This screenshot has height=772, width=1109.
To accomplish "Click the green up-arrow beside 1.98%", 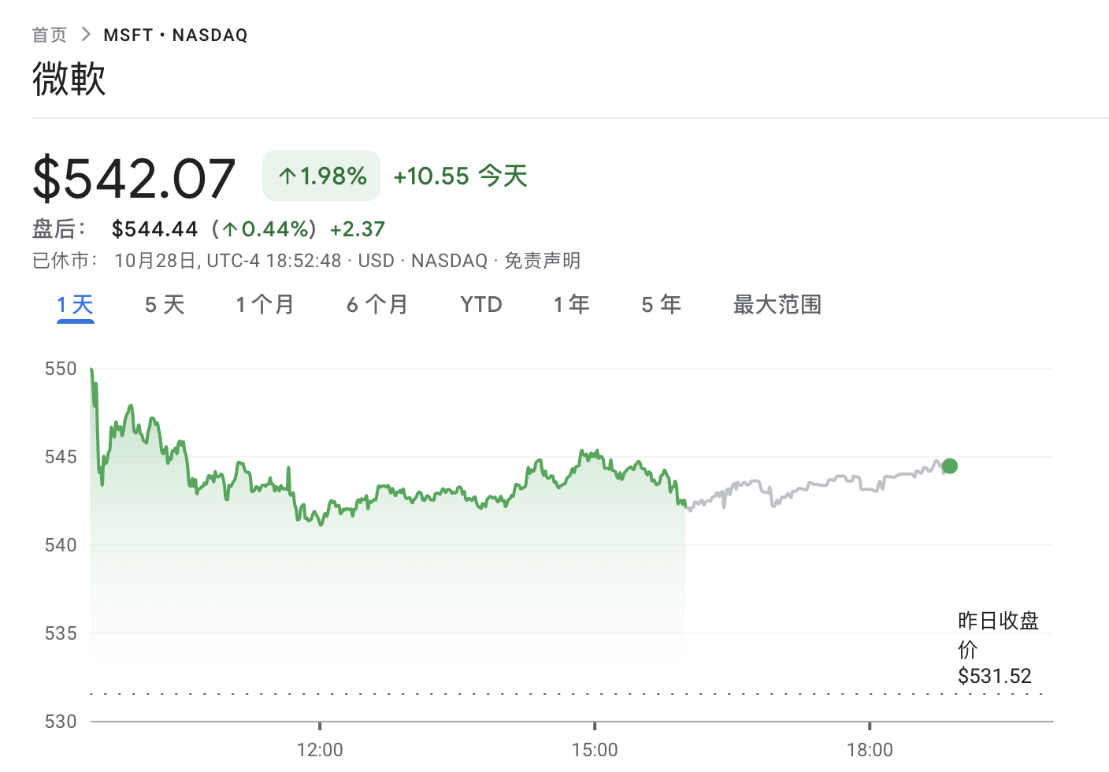I will (x=287, y=175).
